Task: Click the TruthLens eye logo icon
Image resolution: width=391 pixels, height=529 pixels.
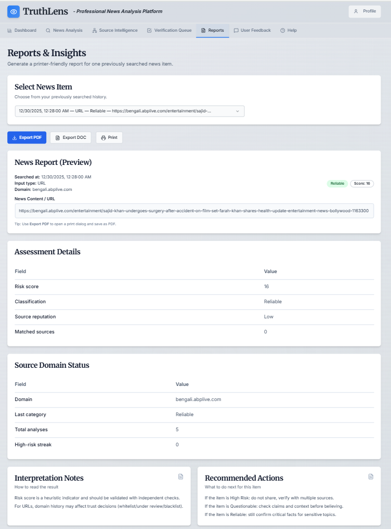Action: coord(14,11)
